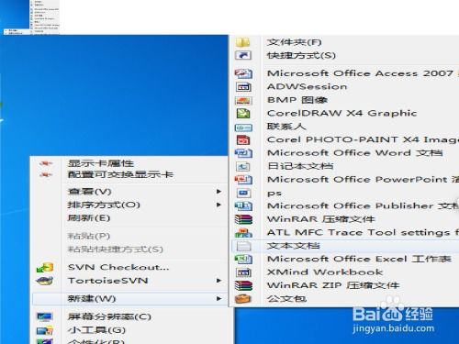The image size is (459, 344).
Task: Click the Access 2007 database icon
Action: (x=243, y=73)
